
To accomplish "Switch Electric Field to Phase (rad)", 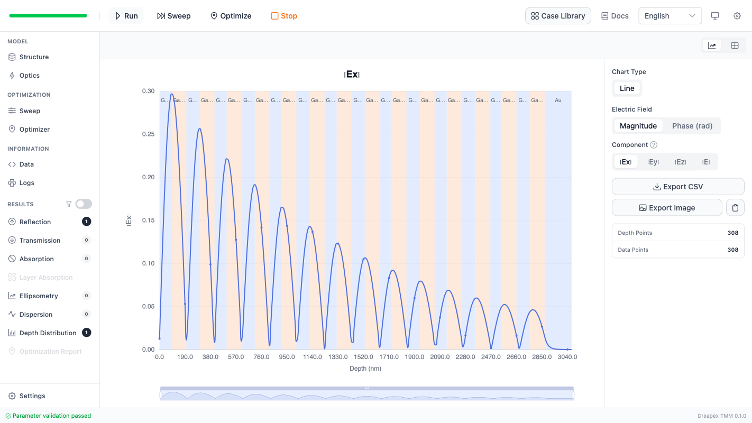I will (x=692, y=125).
